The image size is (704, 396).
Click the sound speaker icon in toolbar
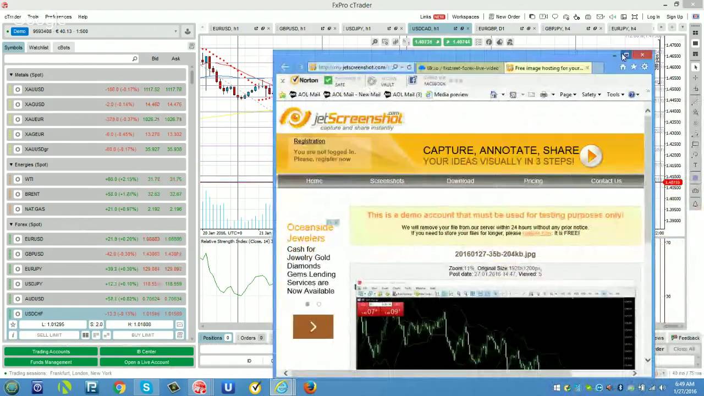(612, 16)
